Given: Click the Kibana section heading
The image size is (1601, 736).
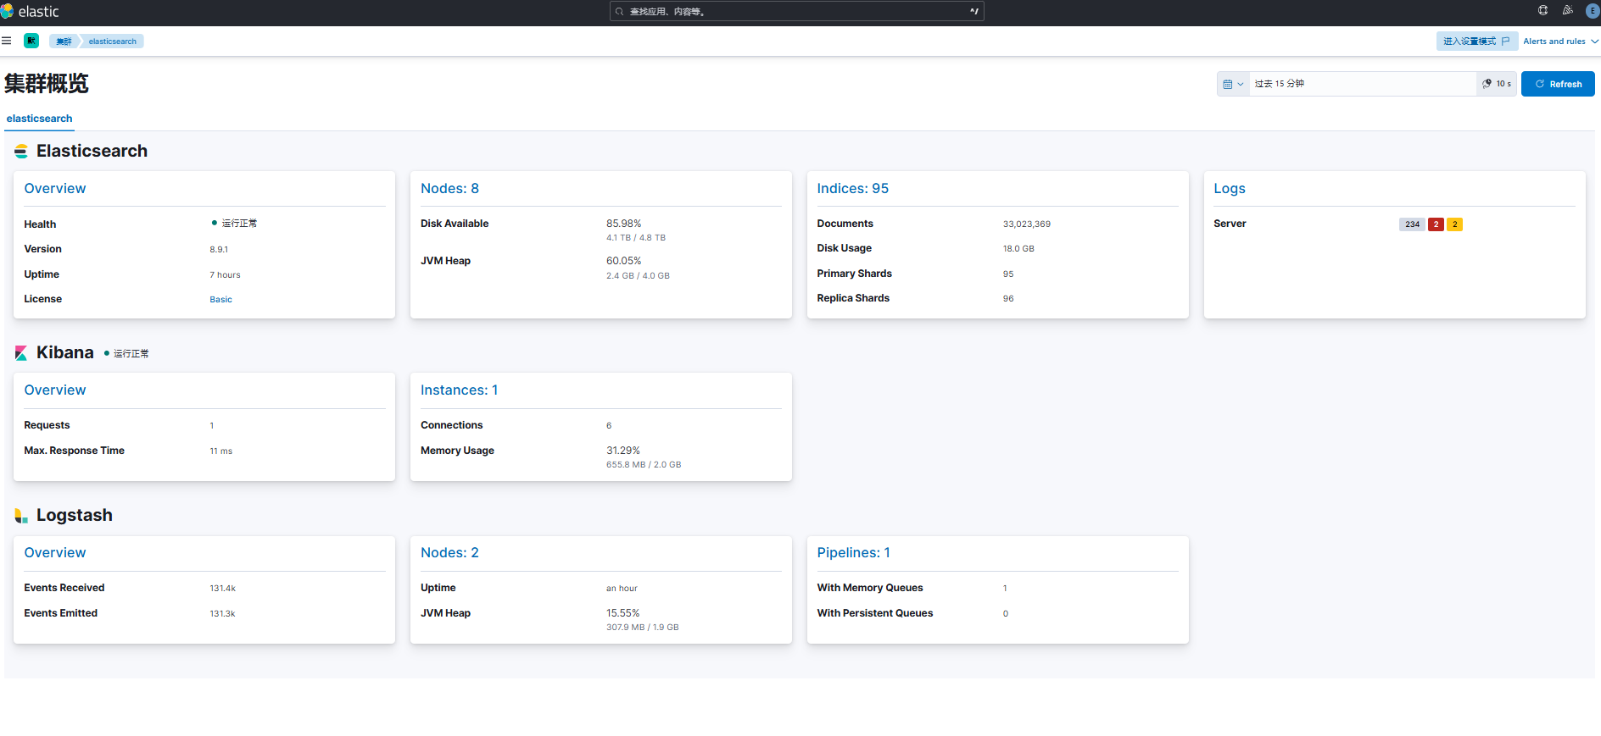Looking at the screenshot, I should 65,353.
